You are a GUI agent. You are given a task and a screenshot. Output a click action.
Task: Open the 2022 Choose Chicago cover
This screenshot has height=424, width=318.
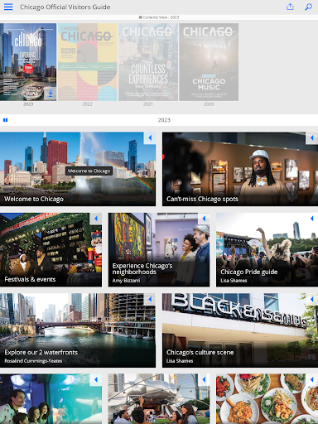pyautogui.click(x=88, y=62)
